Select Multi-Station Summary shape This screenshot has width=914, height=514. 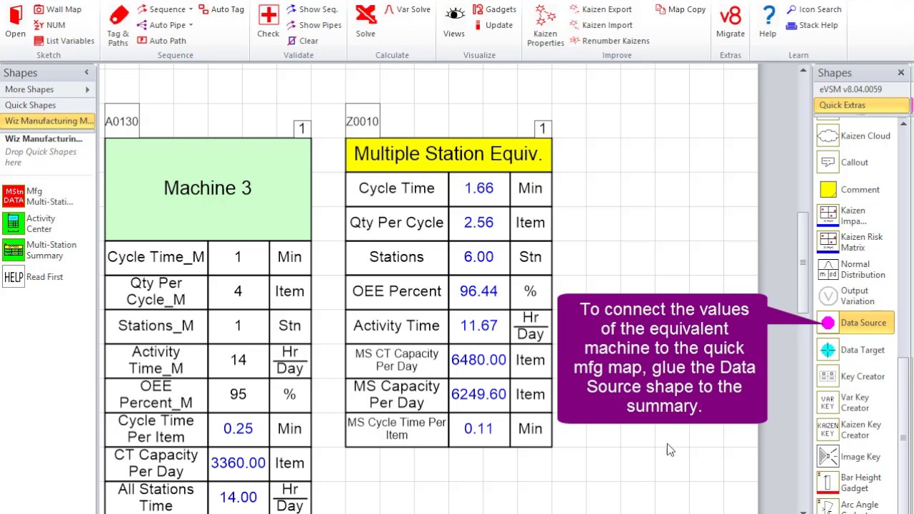coord(40,250)
